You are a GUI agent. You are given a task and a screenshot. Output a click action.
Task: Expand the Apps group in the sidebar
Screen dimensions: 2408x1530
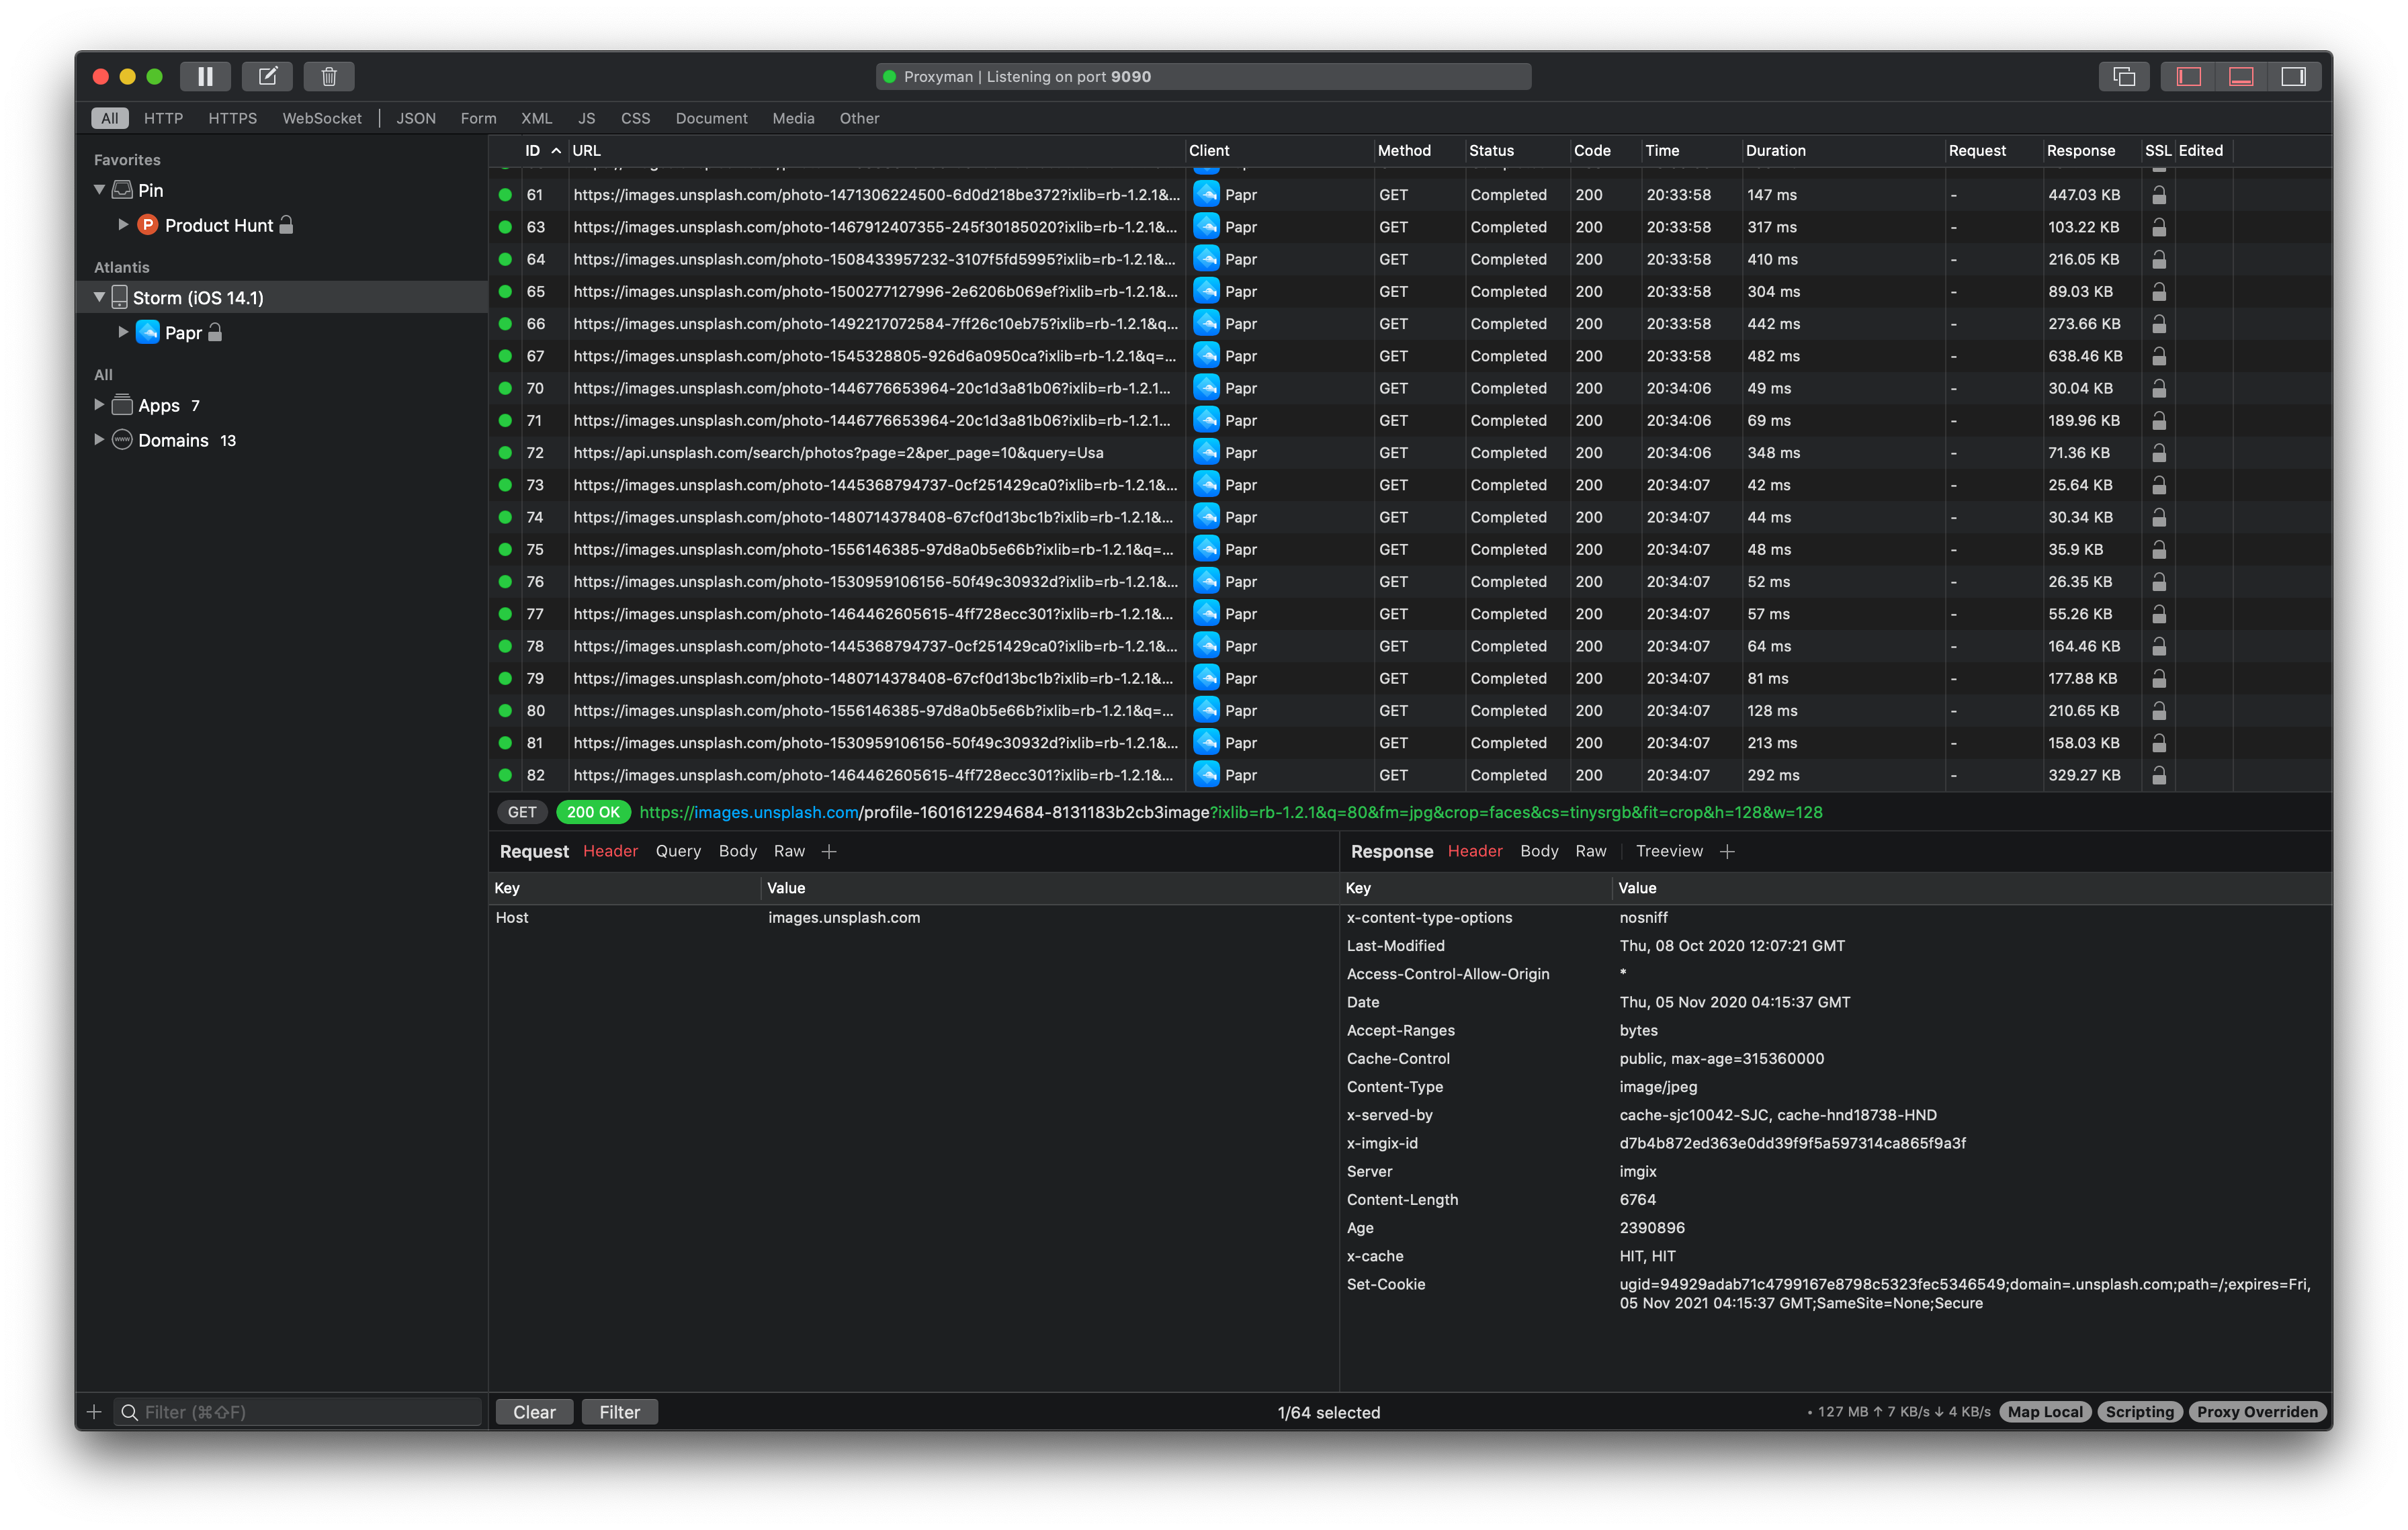point(99,405)
